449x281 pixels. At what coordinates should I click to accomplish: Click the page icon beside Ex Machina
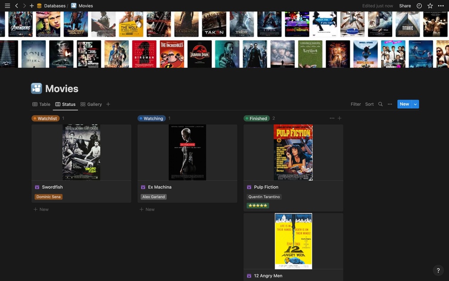tap(143, 187)
